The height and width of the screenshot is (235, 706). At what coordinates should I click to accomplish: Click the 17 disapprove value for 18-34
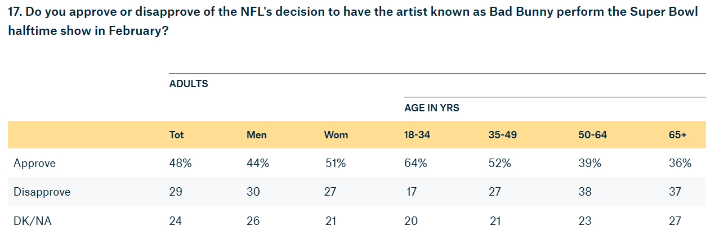[x=411, y=192]
